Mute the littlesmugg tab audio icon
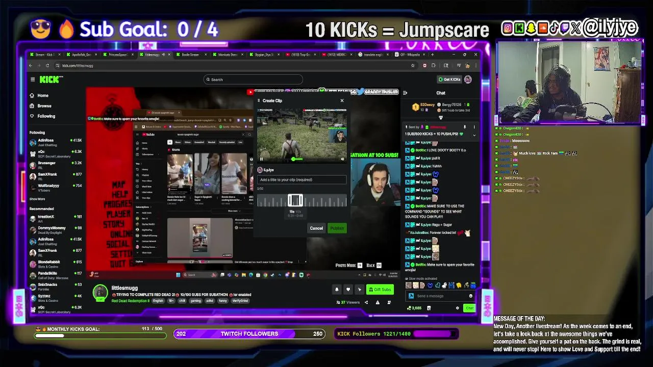Viewport: 653px width, 367px height. tap(163, 55)
